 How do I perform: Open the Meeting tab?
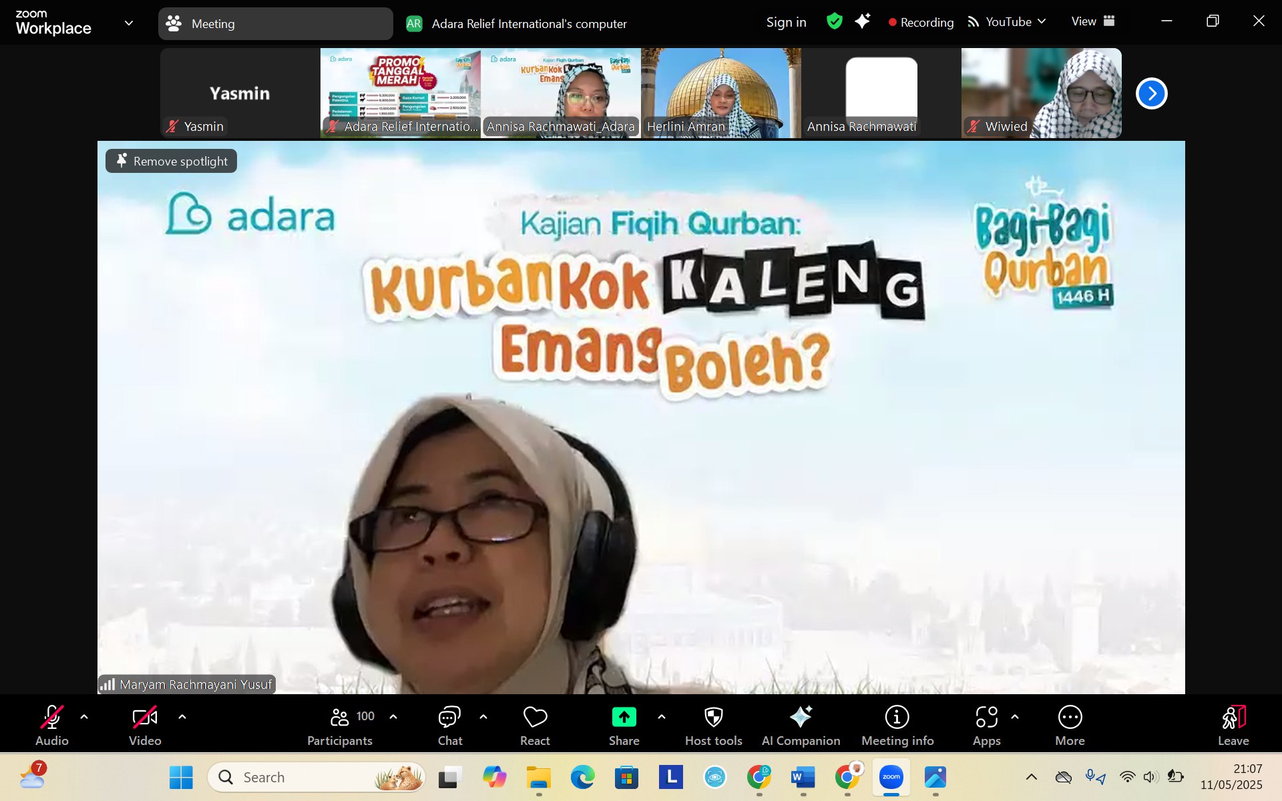point(275,23)
